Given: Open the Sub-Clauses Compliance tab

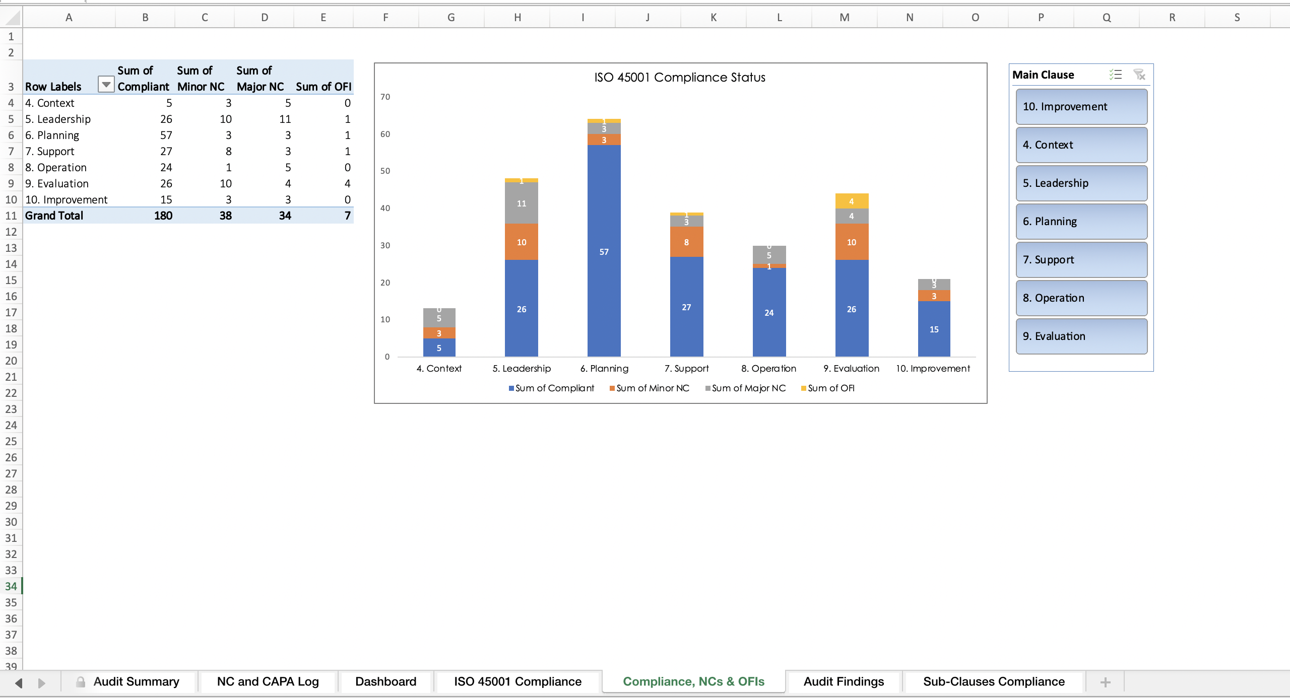Looking at the screenshot, I should pyautogui.click(x=994, y=682).
